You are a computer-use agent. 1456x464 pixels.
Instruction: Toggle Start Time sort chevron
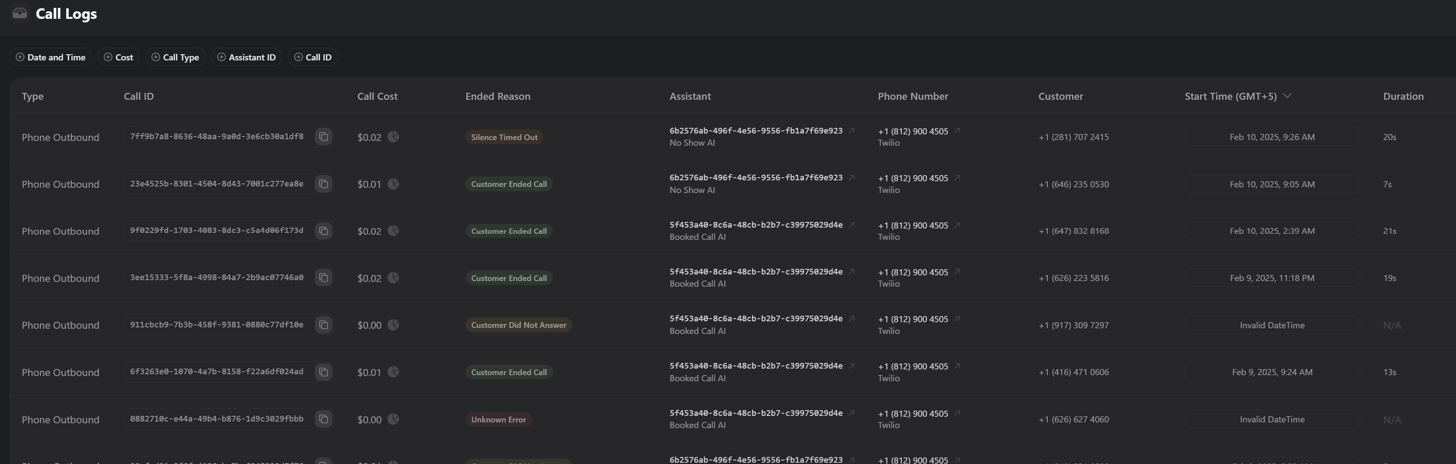click(x=1287, y=96)
